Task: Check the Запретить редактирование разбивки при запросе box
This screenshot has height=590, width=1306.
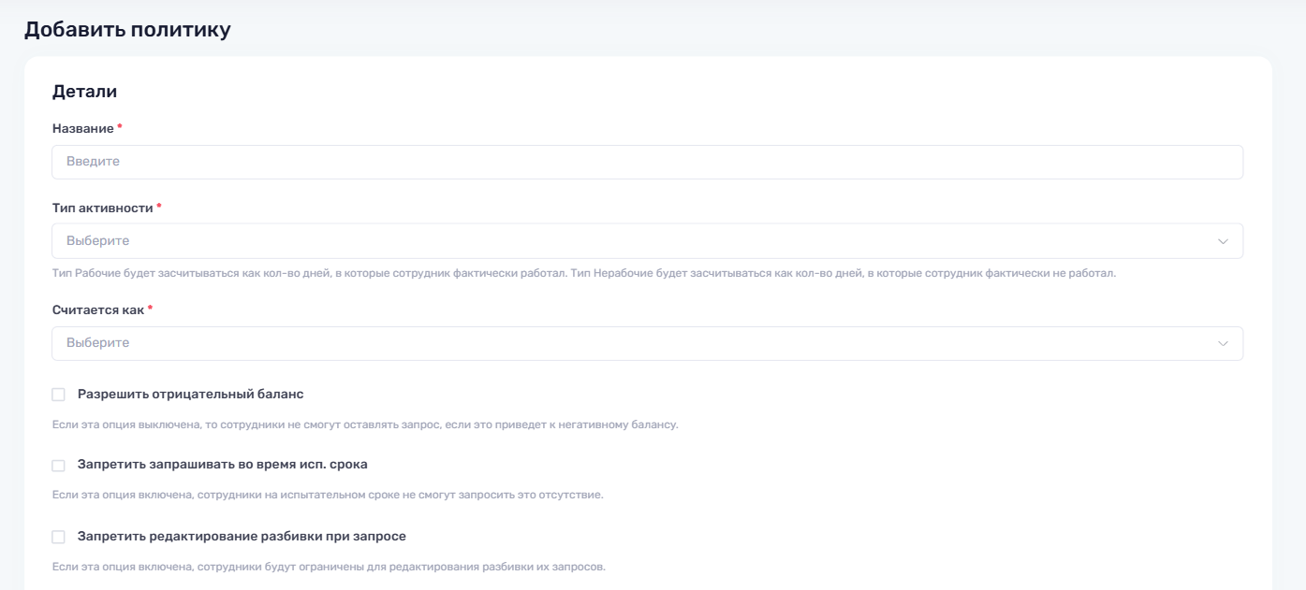Action: [59, 537]
